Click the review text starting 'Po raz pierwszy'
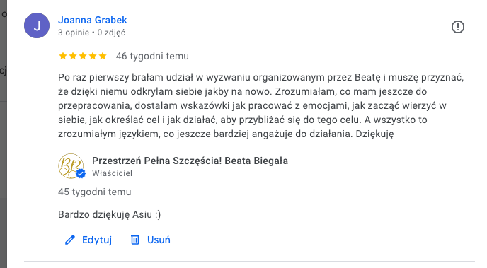Image resolution: width=487 pixels, height=268 pixels. click(x=261, y=105)
